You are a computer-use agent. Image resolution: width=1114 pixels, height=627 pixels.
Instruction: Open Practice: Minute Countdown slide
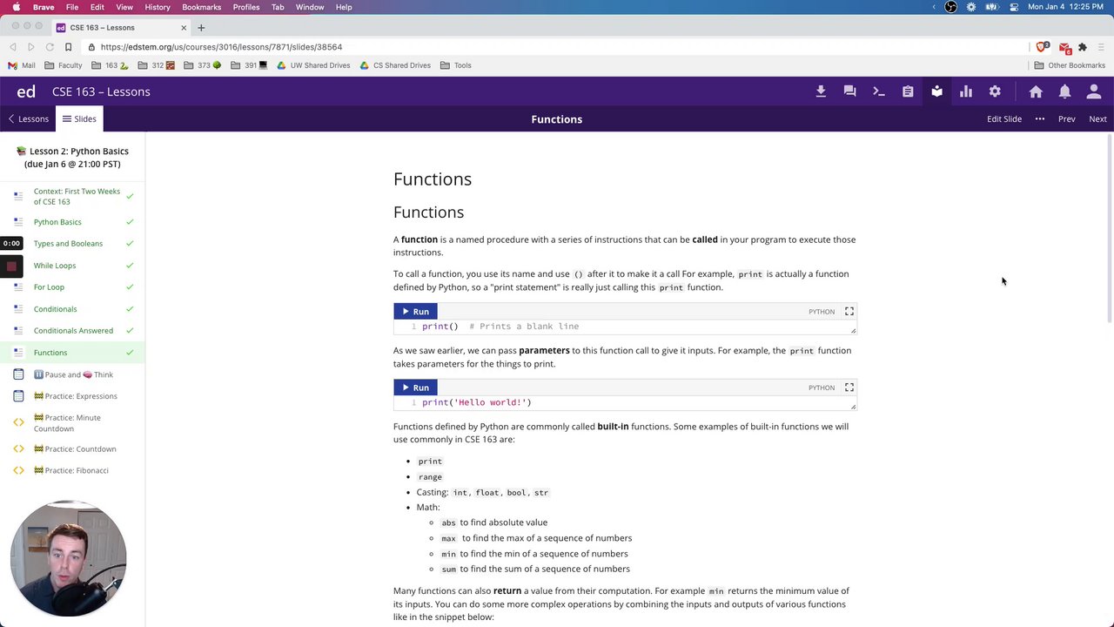pos(72,423)
